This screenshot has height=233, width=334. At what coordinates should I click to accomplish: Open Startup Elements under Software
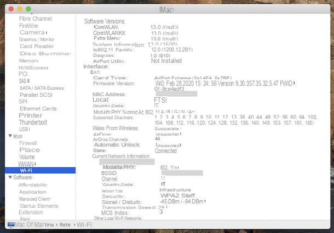pos(39,206)
